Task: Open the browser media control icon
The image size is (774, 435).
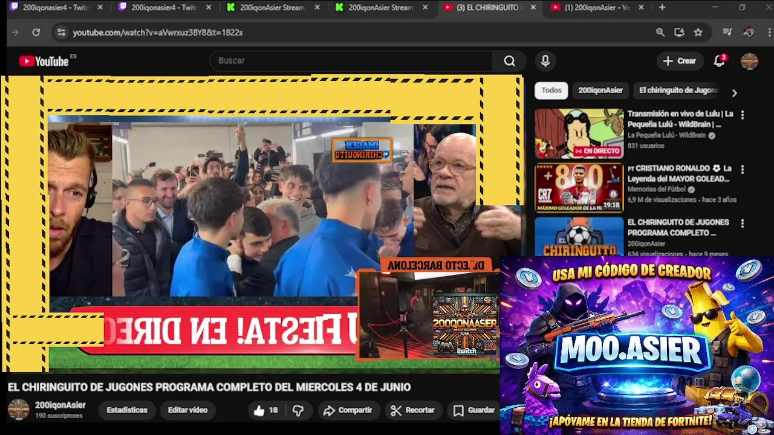Action: point(727,32)
